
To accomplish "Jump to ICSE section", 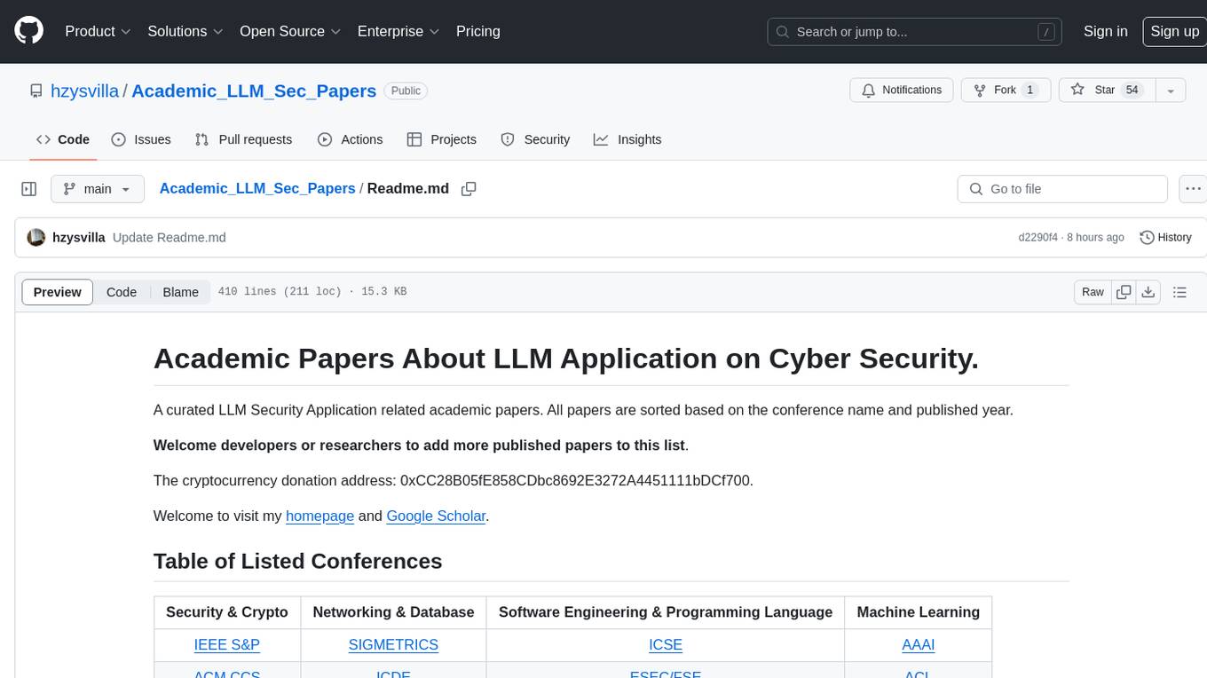I will [666, 645].
